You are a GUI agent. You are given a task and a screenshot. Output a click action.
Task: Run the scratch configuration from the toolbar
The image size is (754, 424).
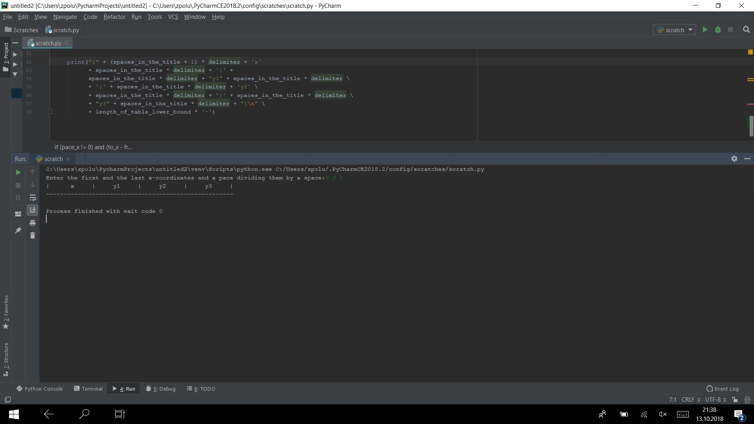coord(705,30)
